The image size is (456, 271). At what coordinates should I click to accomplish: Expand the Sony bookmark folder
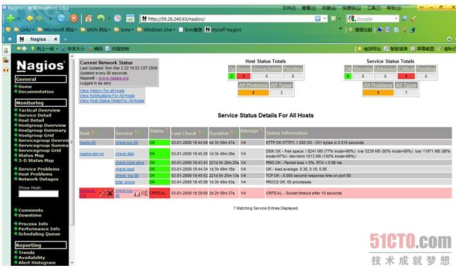pyautogui.click(x=124, y=30)
